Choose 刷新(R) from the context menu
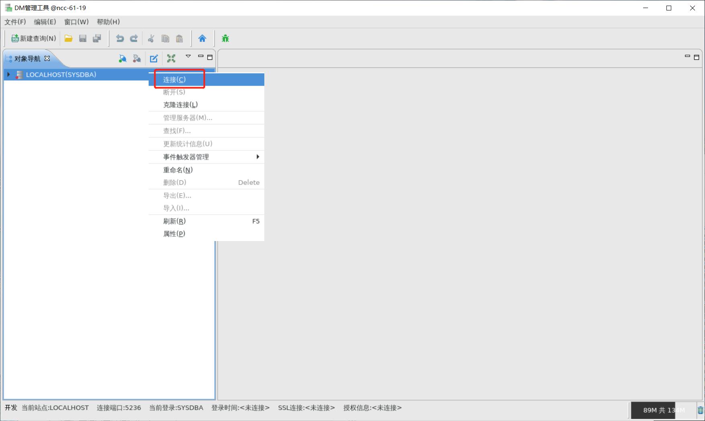Screen dimensions: 705x421 tap(206, 221)
